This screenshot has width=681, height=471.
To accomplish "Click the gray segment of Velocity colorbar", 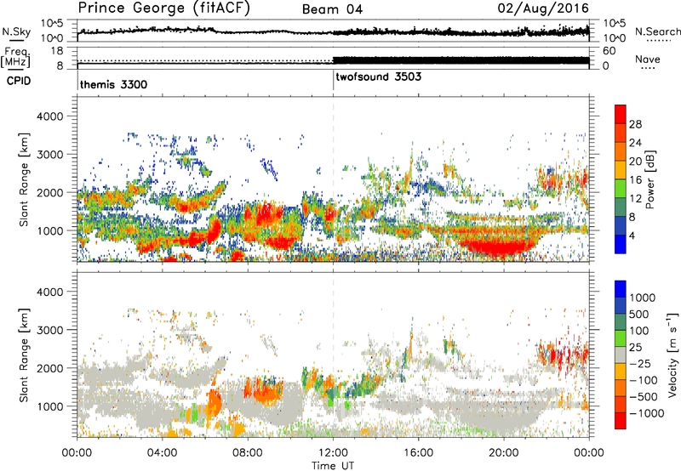I will 621,355.
